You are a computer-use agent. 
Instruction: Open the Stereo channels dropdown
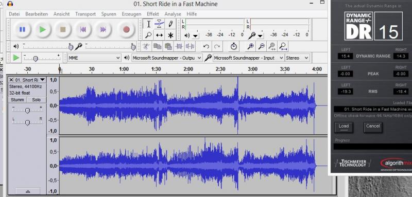pyautogui.click(x=298, y=58)
